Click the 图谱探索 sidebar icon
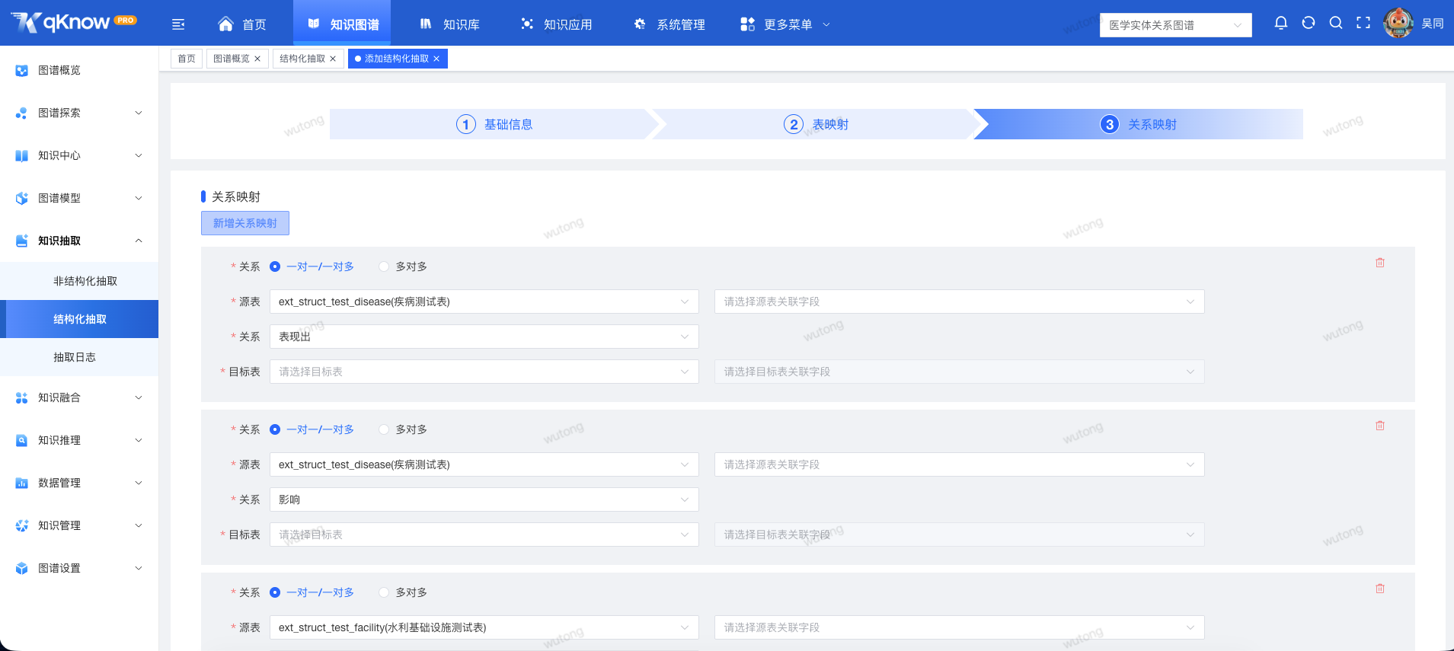 22,113
